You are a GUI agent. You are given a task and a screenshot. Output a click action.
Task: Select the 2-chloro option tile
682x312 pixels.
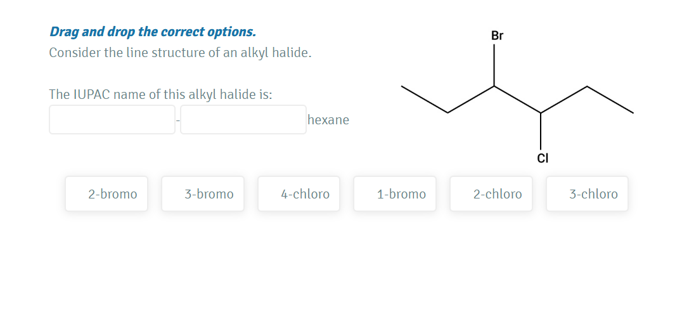pyautogui.click(x=491, y=194)
